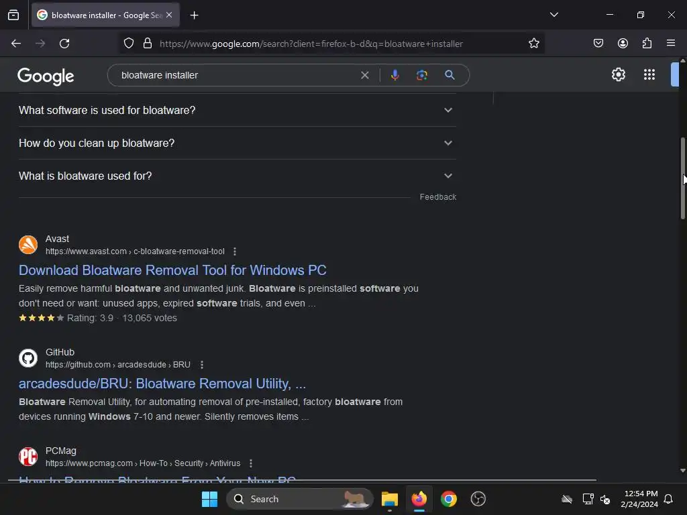The height and width of the screenshot is (515, 687).
Task: Open Firefox View tab list icon
Action: (x=13, y=15)
